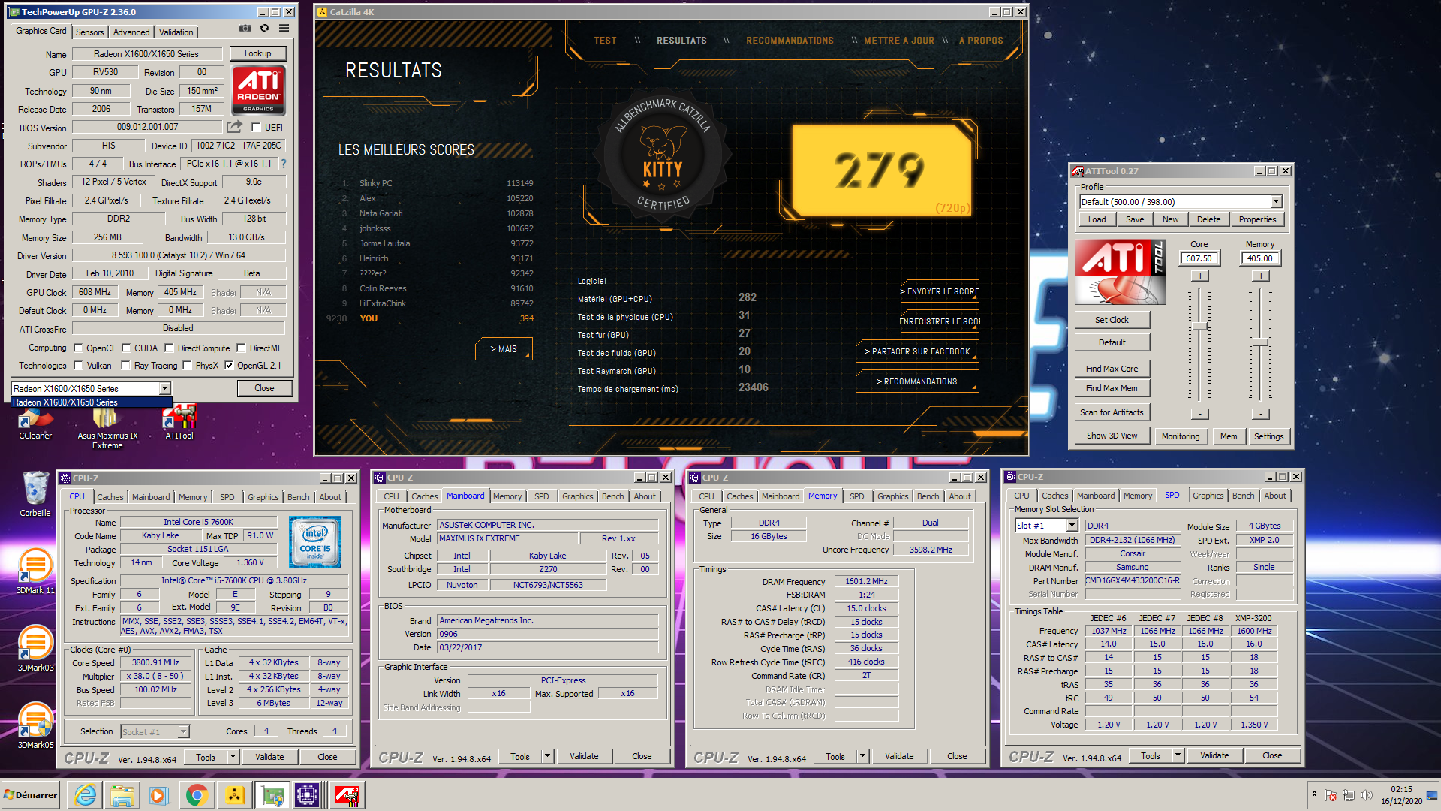Click PARTAGER SUR FACEBOOK button

tap(917, 351)
